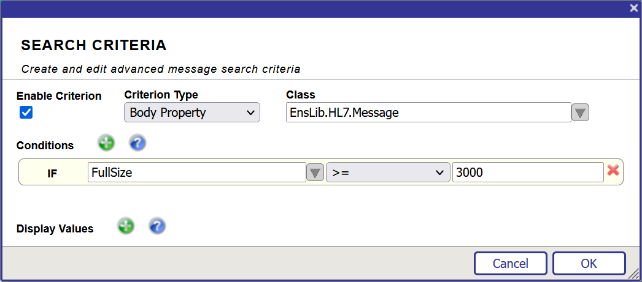The width and height of the screenshot is (642, 282).
Task: Confirm criteria with the OK button
Action: tap(589, 264)
